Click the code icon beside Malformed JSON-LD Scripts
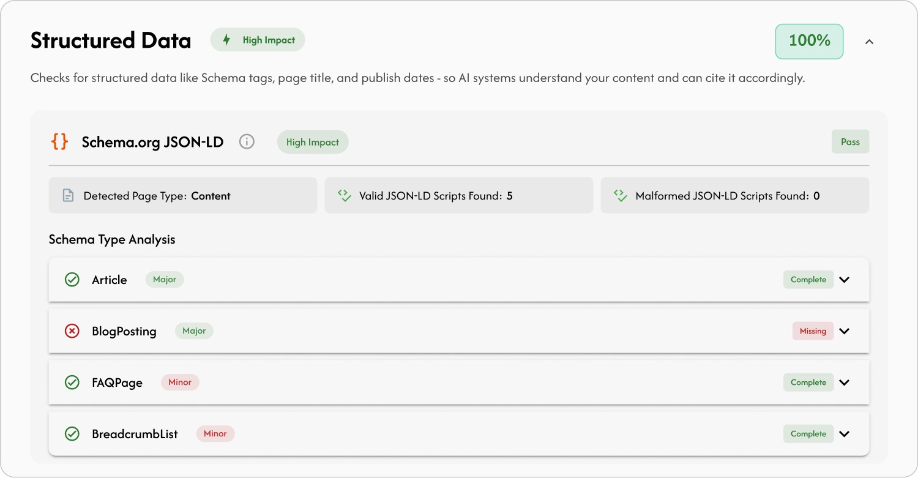Screen dimensions: 918x478 [x=620, y=195]
